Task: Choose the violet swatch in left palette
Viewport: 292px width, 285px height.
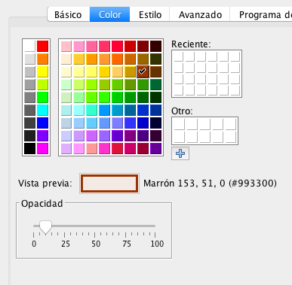Action: (42, 135)
